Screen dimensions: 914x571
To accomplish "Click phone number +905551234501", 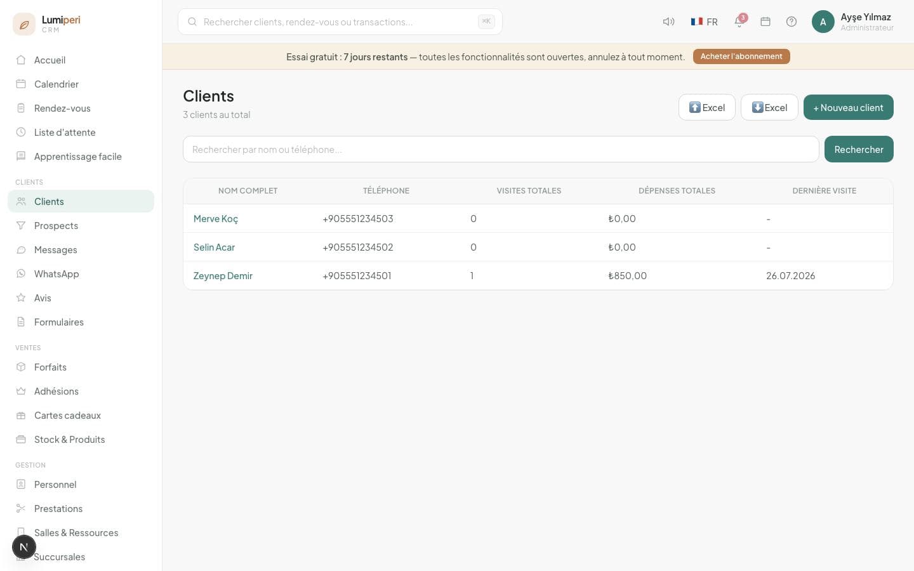I will [x=357, y=275].
